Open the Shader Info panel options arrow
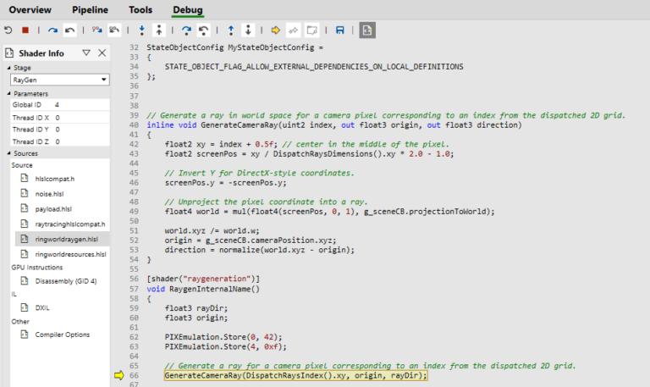The image size is (650, 387). coord(86,53)
